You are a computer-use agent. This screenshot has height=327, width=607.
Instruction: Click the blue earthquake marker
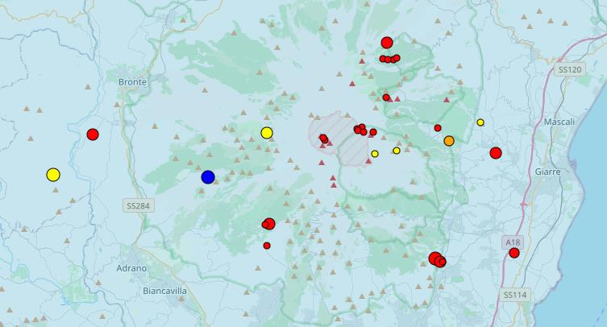[208, 177]
